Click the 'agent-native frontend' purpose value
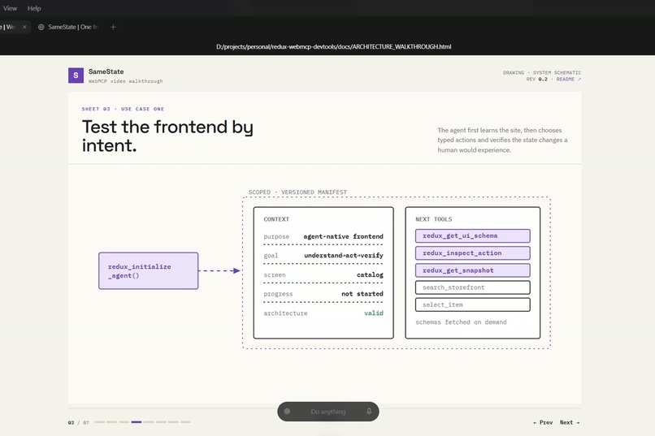Screen dimensions: 655x436 tap(344, 236)
